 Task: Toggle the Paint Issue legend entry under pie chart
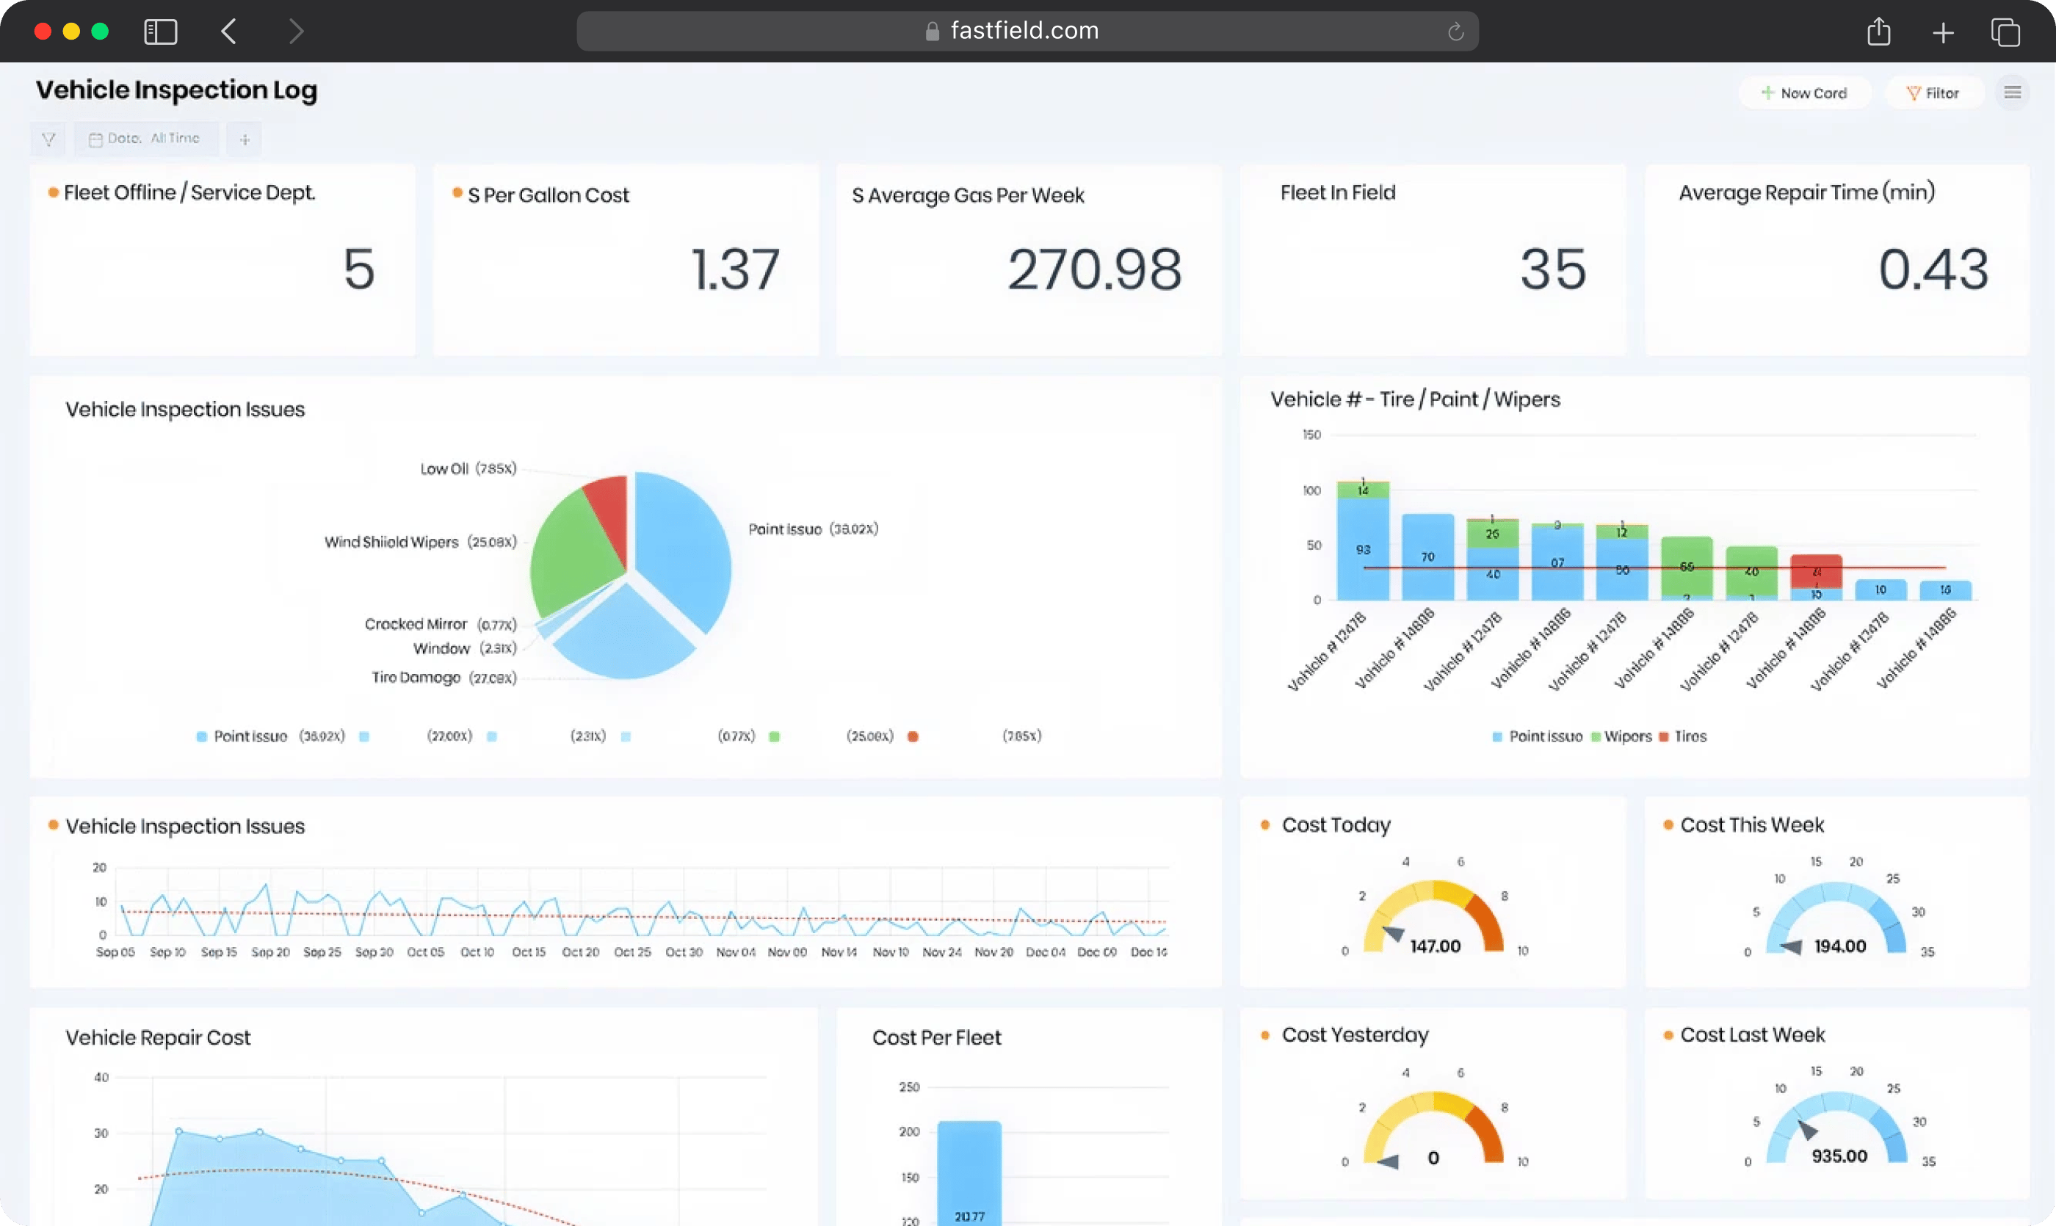pos(270,736)
